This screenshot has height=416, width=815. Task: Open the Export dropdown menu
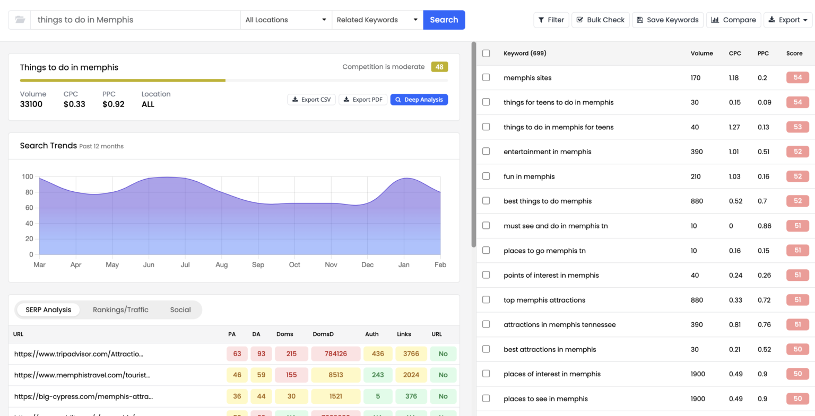pyautogui.click(x=787, y=20)
